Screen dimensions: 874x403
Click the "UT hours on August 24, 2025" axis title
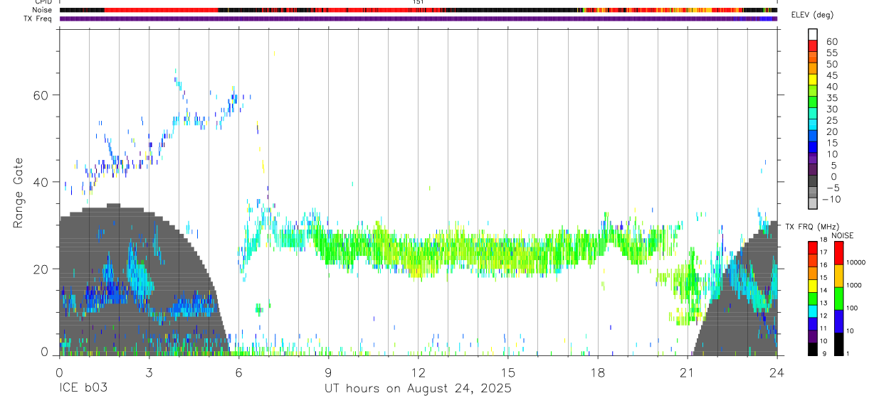tap(418, 389)
